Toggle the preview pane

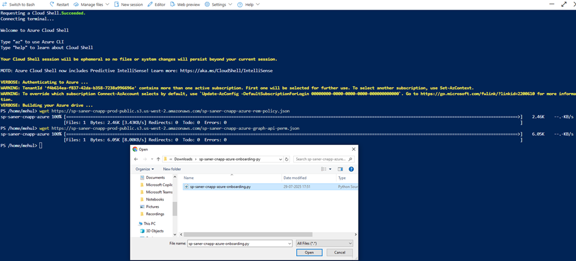tap(340, 169)
